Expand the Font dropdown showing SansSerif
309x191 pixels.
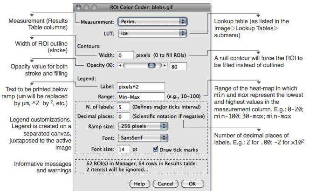click(x=143, y=137)
